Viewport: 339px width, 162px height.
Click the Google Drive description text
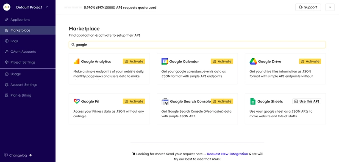281,74
